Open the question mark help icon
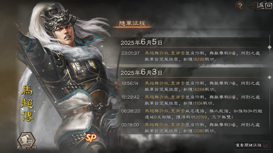This screenshot has width=273, height=153. pyautogui.click(x=240, y=6)
